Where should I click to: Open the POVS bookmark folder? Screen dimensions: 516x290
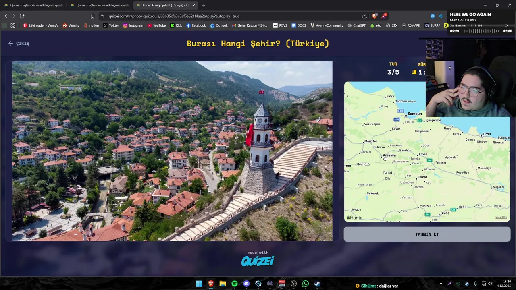[280, 25]
